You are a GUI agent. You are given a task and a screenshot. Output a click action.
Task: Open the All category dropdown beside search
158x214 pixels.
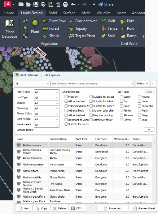(32, 83)
